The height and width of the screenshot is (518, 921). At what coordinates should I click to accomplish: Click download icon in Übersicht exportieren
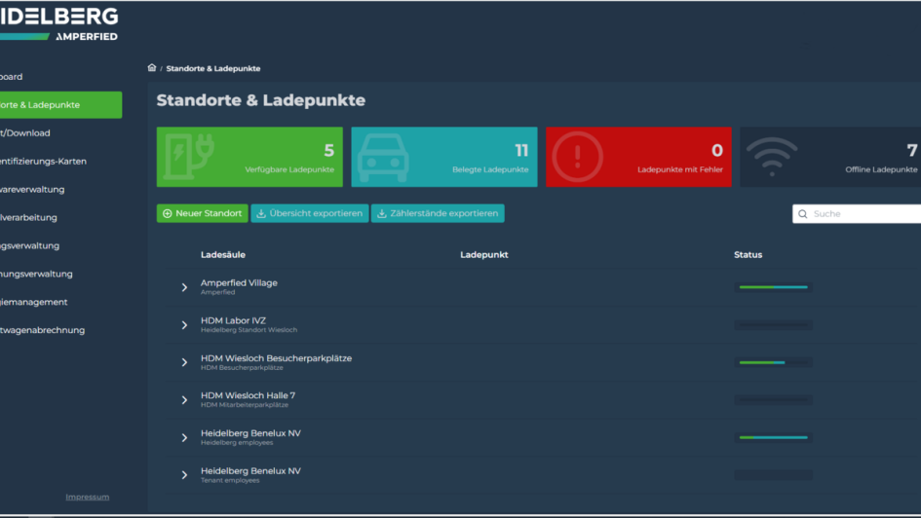click(x=261, y=213)
